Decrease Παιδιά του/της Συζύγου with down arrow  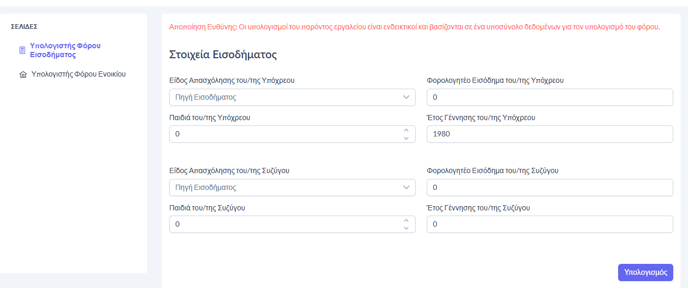coord(406,228)
